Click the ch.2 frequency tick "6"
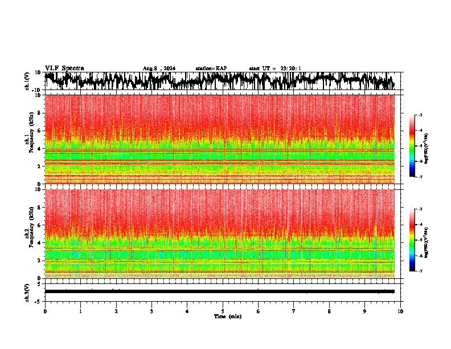 click(40, 225)
